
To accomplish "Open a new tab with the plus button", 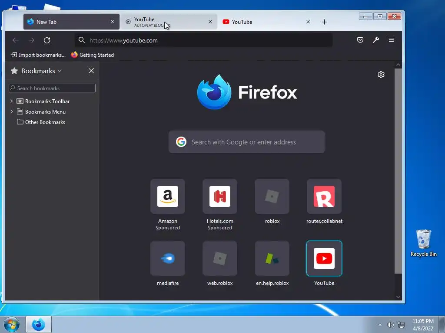I will click(324, 22).
